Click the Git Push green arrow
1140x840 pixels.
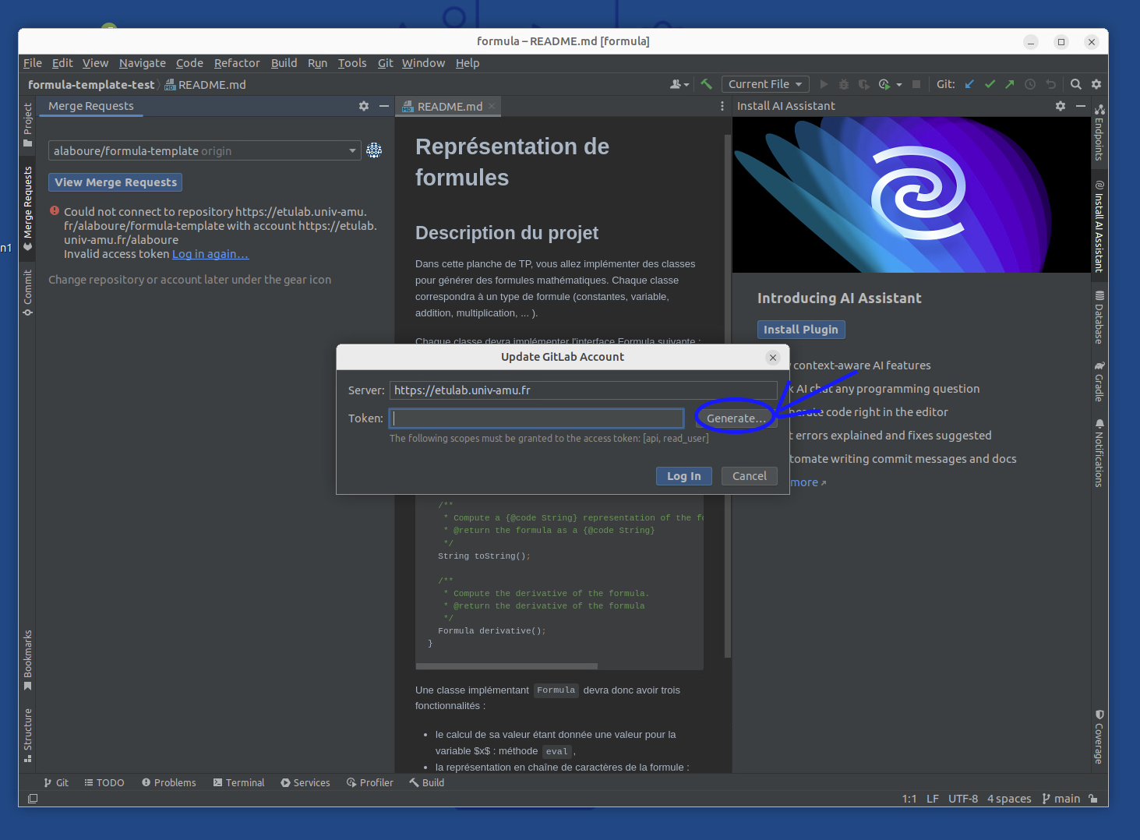[1010, 84]
